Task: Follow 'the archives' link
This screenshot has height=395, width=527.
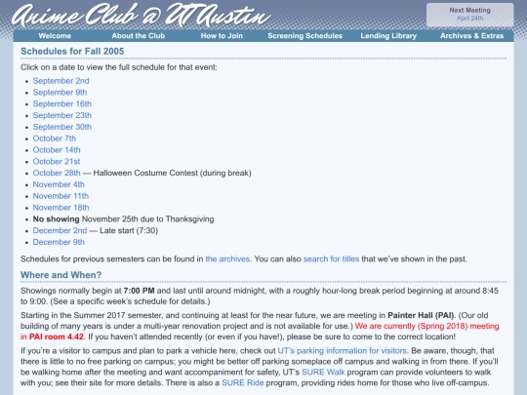Action: [x=227, y=259]
